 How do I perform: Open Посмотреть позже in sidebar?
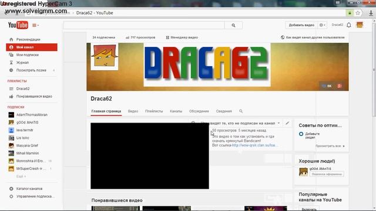pos(32,70)
